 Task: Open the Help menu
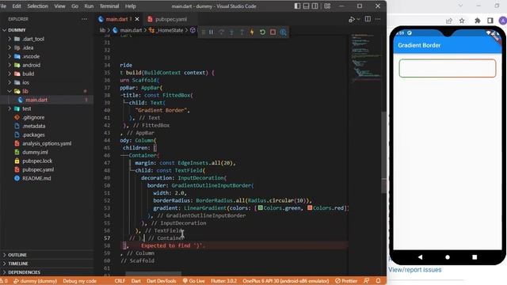tap(130, 6)
